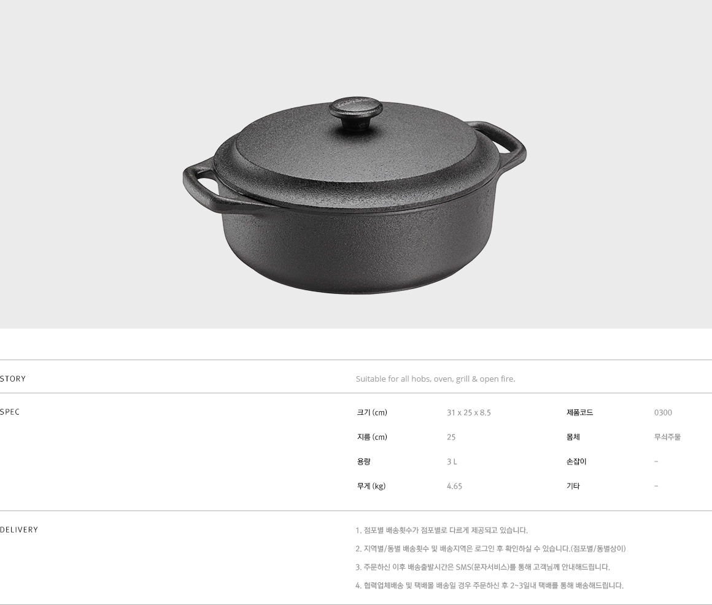Click the pot lid knob in the photo
The image size is (712, 605).
pyautogui.click(x=356, y=114)
